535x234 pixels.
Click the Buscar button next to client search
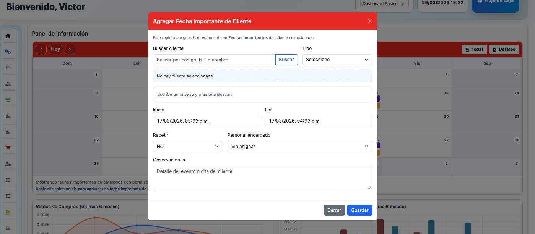tap(286, 60)
